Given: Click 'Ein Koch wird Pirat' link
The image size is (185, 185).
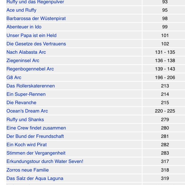Looking at the screenshot, I should 27,145.
